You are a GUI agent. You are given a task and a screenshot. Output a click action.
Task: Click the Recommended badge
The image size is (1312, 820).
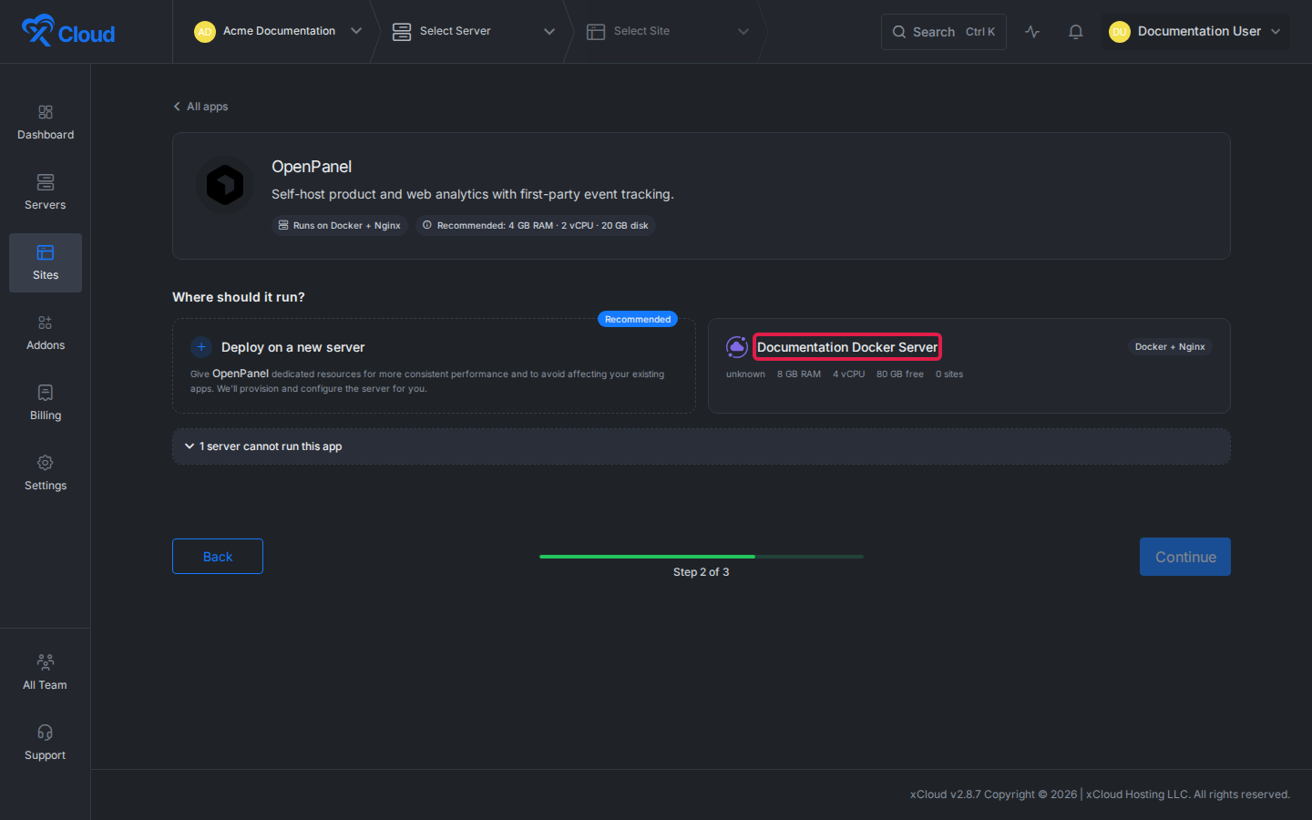[638, 319]
